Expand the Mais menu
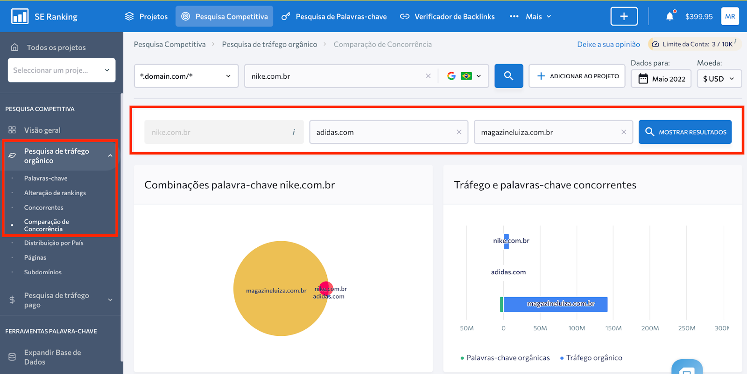 (x=530, y=16)
